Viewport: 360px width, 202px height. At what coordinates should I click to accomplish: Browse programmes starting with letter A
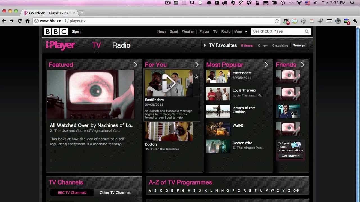pyautogui.click(x=150, y=190)
